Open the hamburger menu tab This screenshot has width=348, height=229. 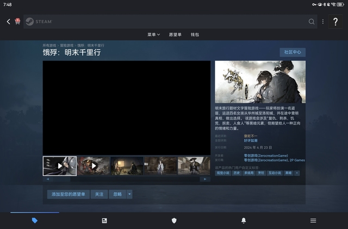(x=313, y=220)
